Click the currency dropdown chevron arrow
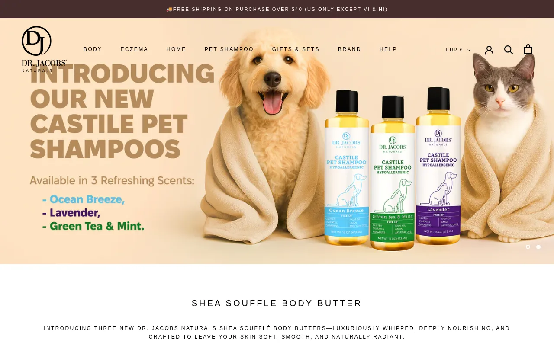Screen dimensions: 554x346 [x=469, y=50]
